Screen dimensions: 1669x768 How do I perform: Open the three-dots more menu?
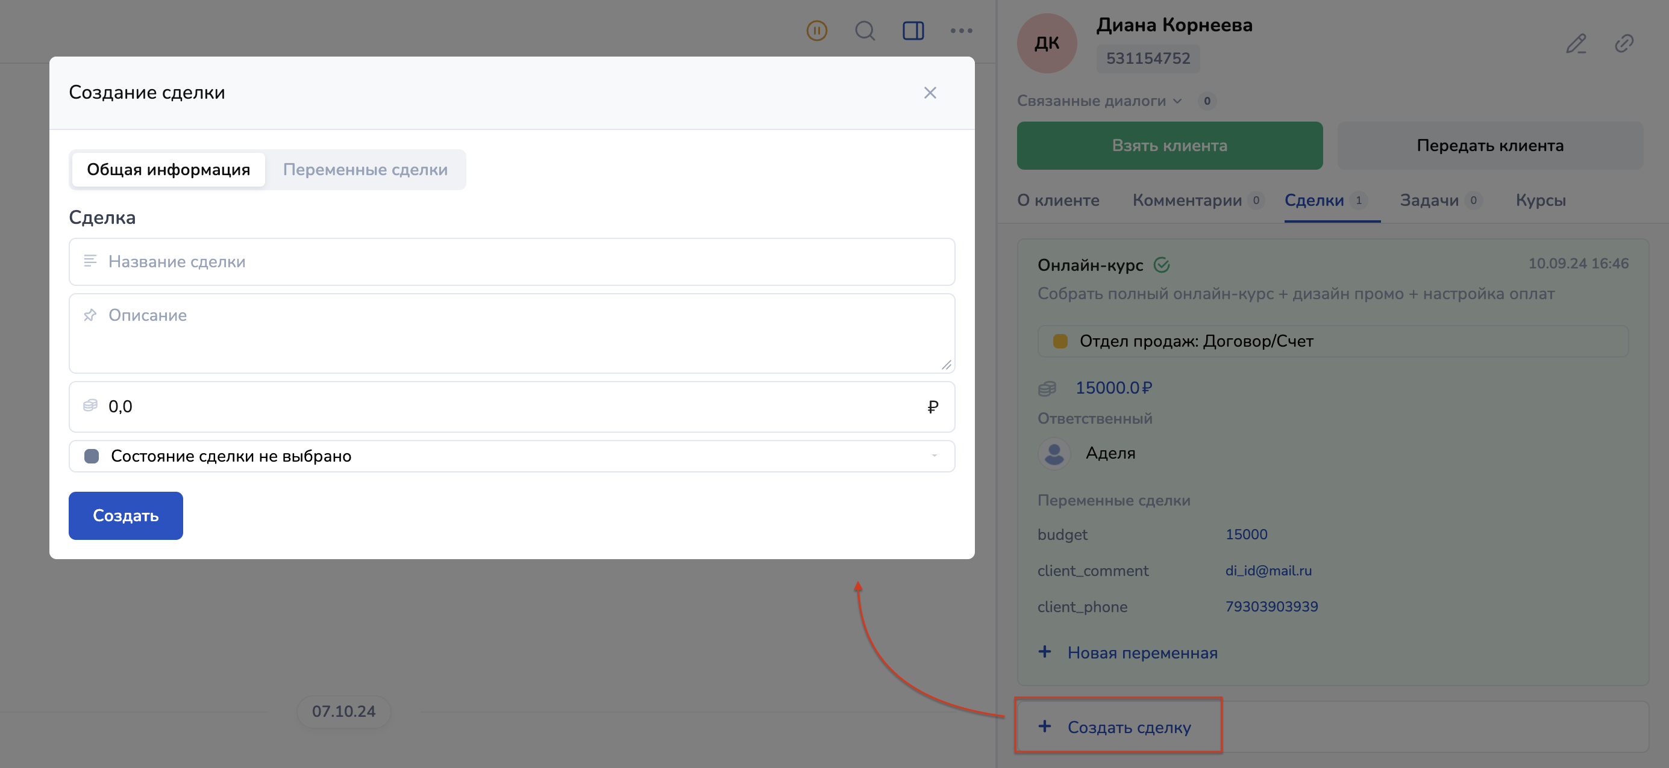click(x=961, y=31)
